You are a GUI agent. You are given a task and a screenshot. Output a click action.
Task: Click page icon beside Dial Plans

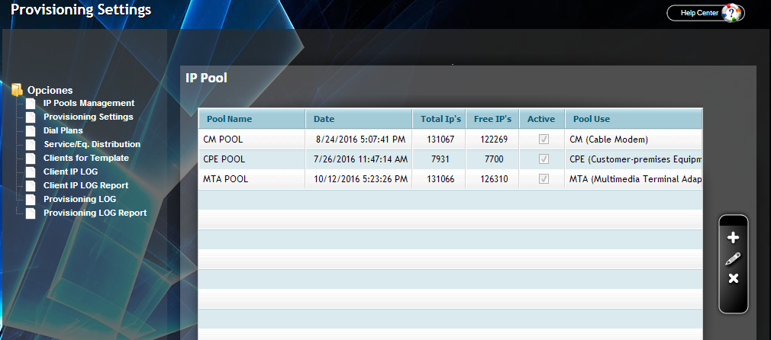(x=31, y=131)
